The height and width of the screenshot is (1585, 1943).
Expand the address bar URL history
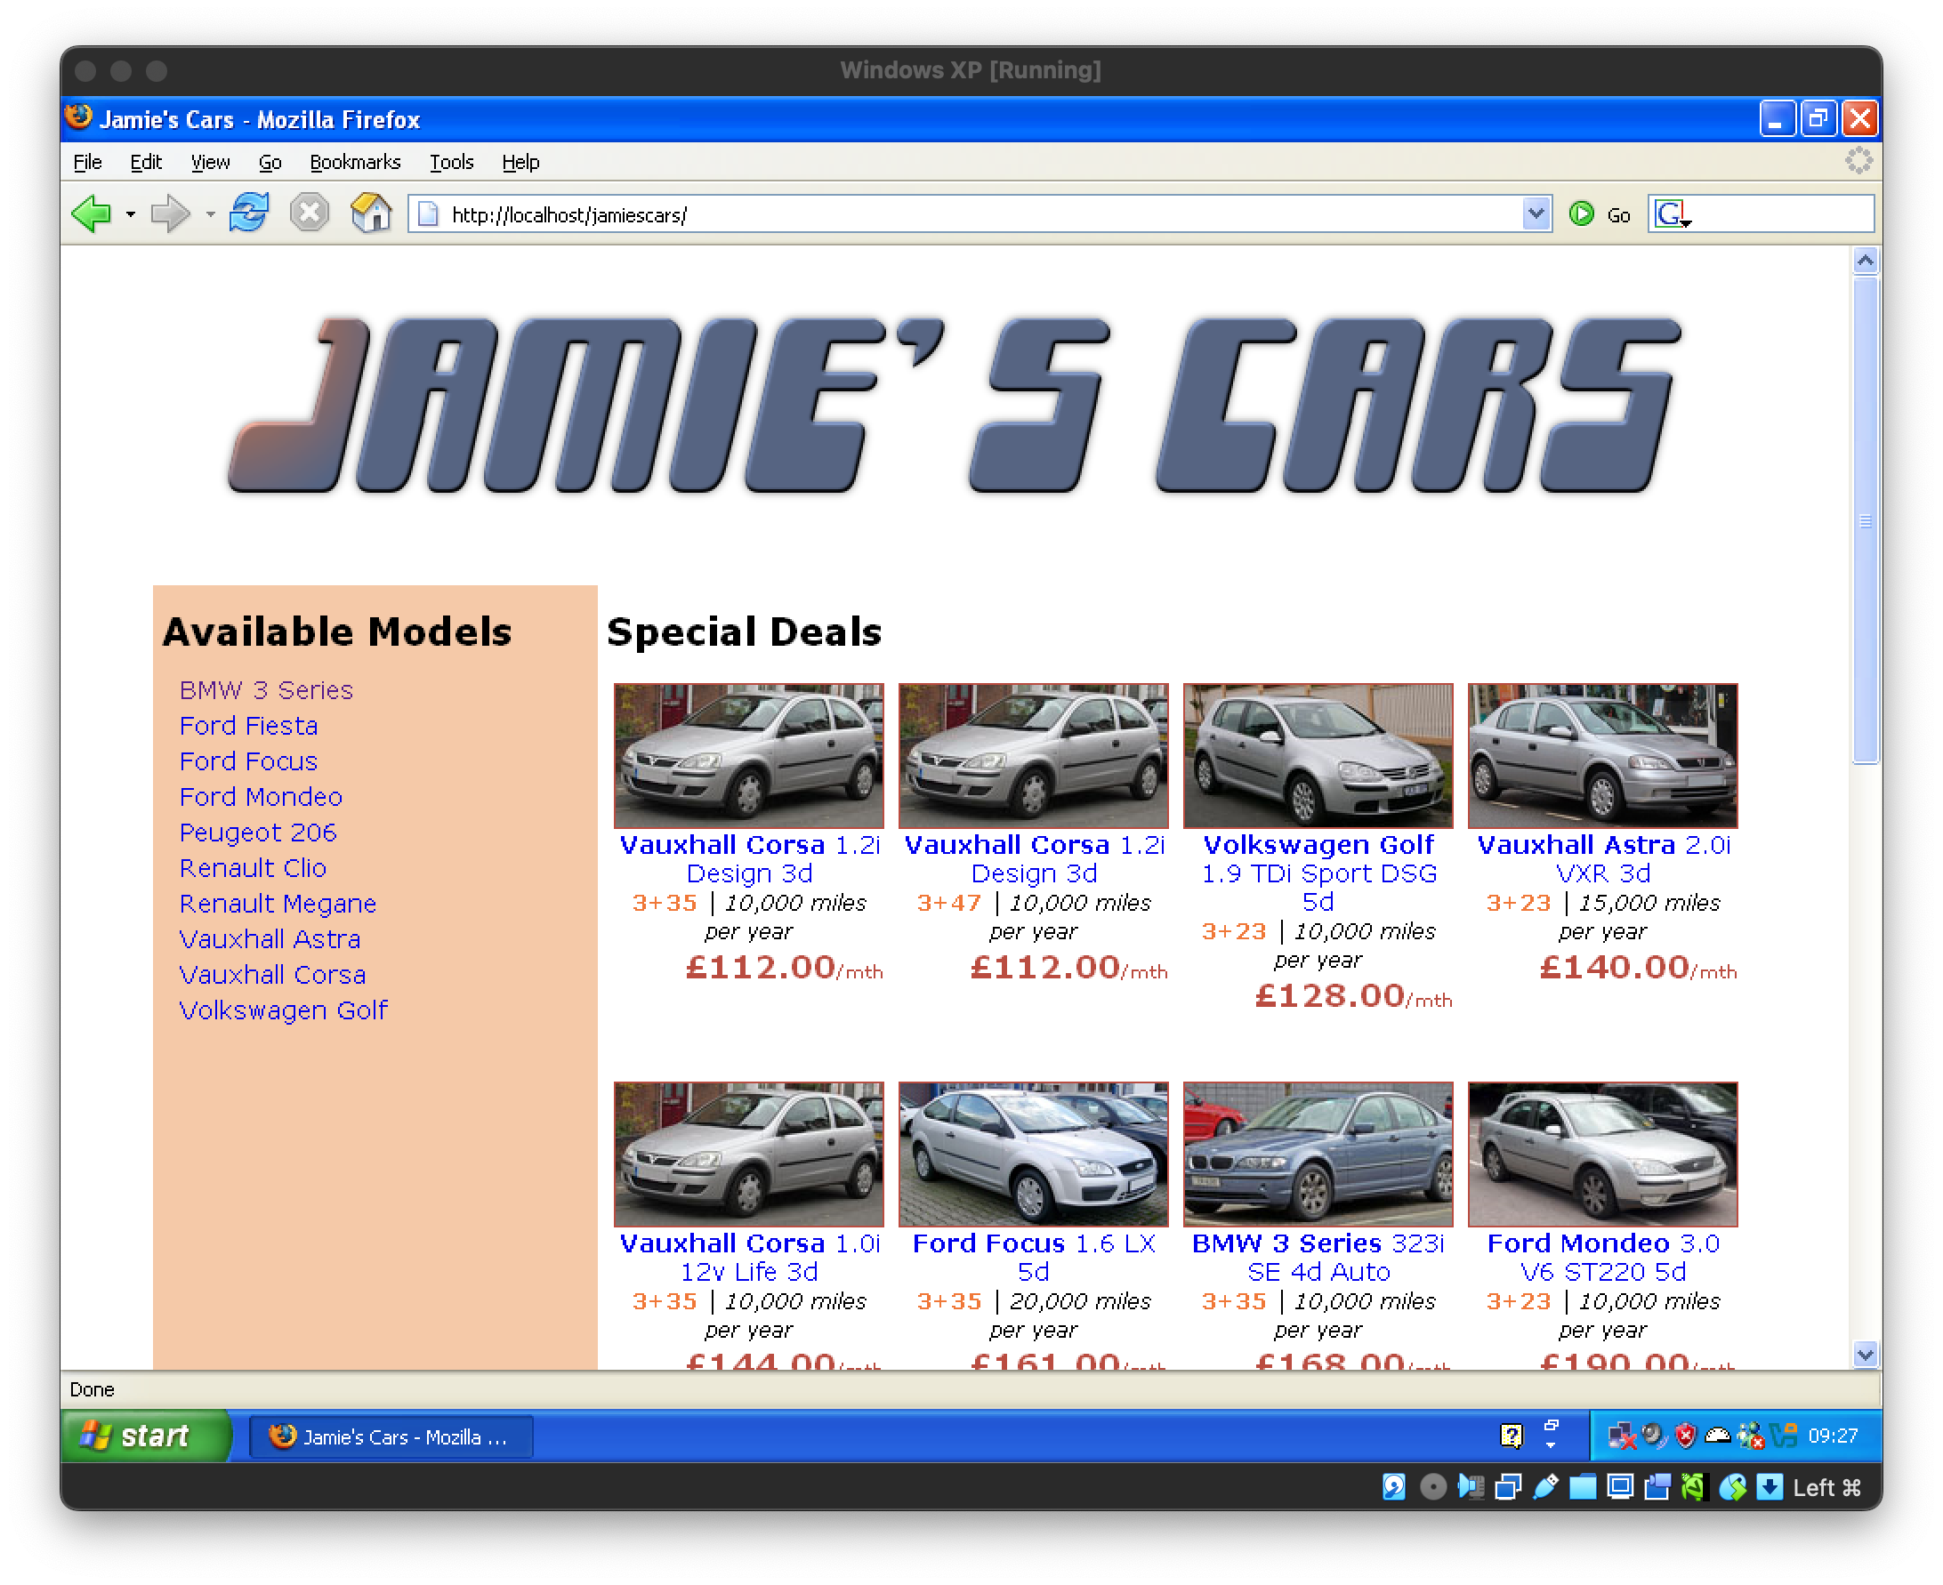[x=1536, y=214]
